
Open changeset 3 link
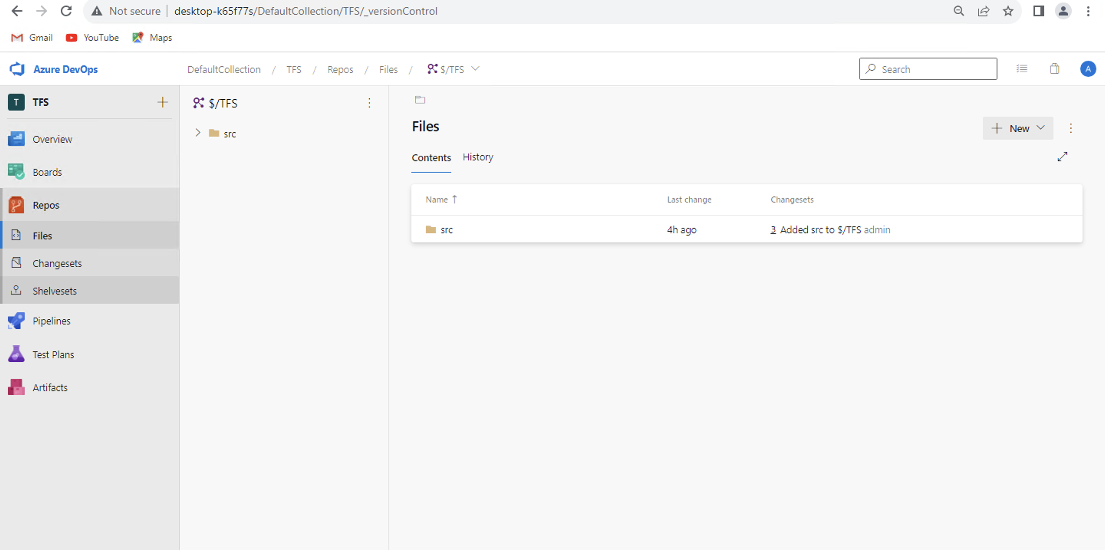click(773, 229)
